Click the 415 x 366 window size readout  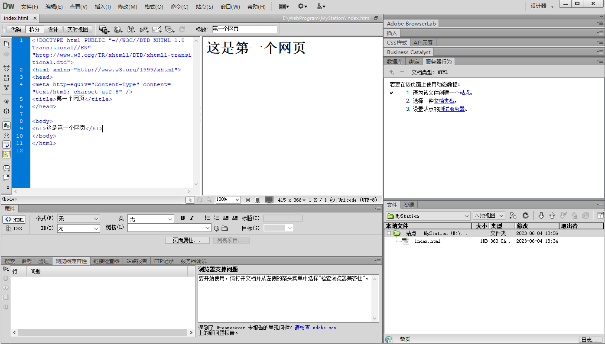click(292, 200)
